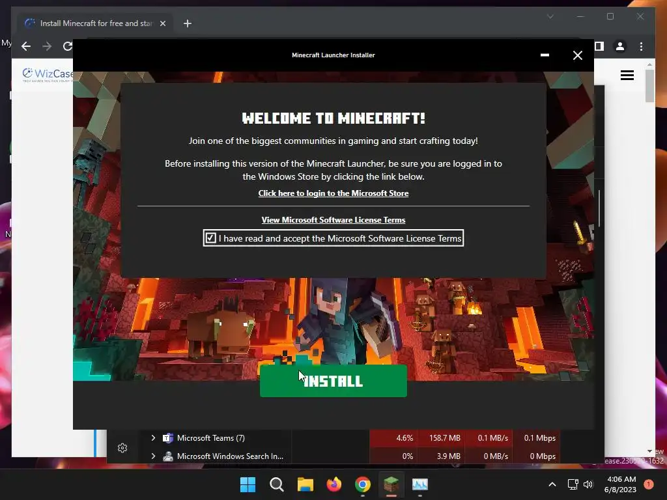Viewport: 667px width, 500px height.
Task: Show hidden system tray icons
Action: (x=552, y=484)
